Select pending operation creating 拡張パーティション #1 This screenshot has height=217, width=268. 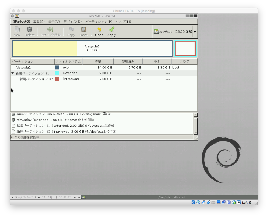102,126
